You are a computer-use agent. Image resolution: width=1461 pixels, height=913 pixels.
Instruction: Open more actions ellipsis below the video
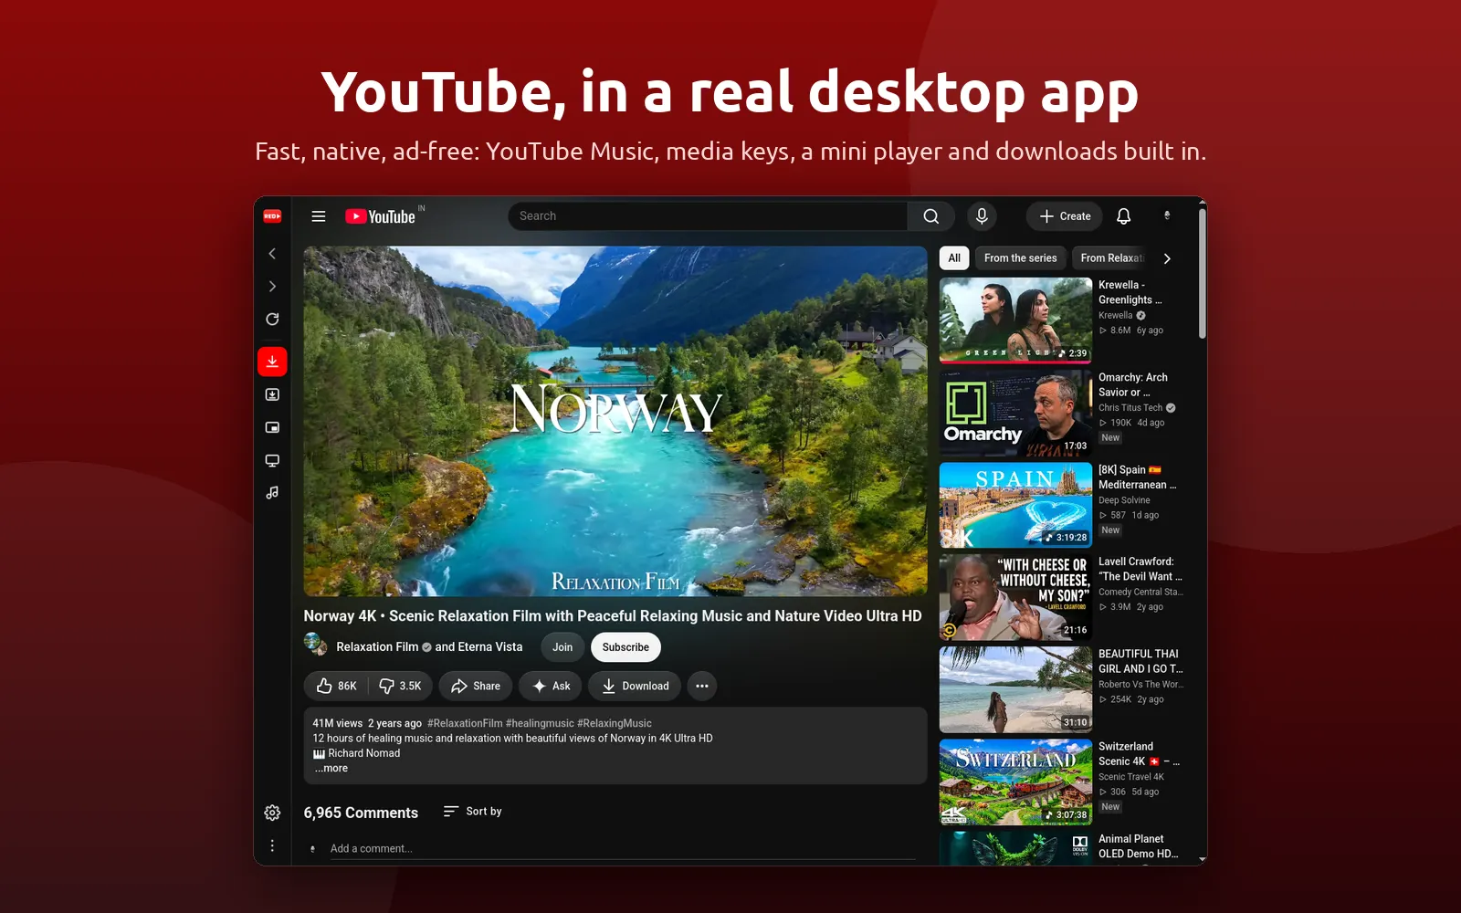point(702,686)
